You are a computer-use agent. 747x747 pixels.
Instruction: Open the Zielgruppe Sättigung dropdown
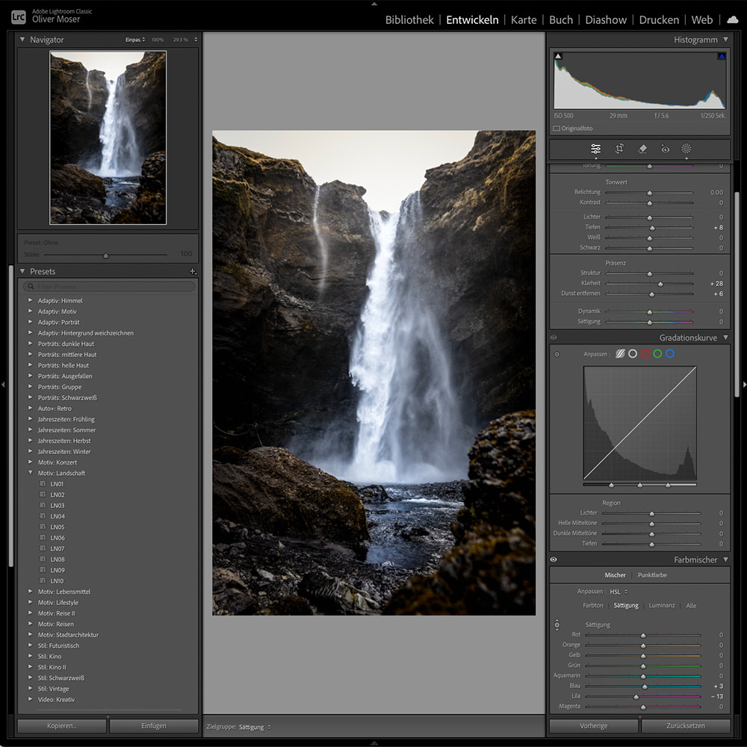click(255, 727)
